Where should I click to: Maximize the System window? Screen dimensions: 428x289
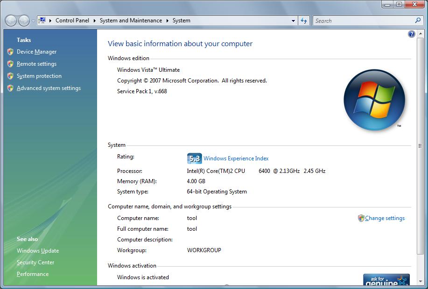click(399, 4)
